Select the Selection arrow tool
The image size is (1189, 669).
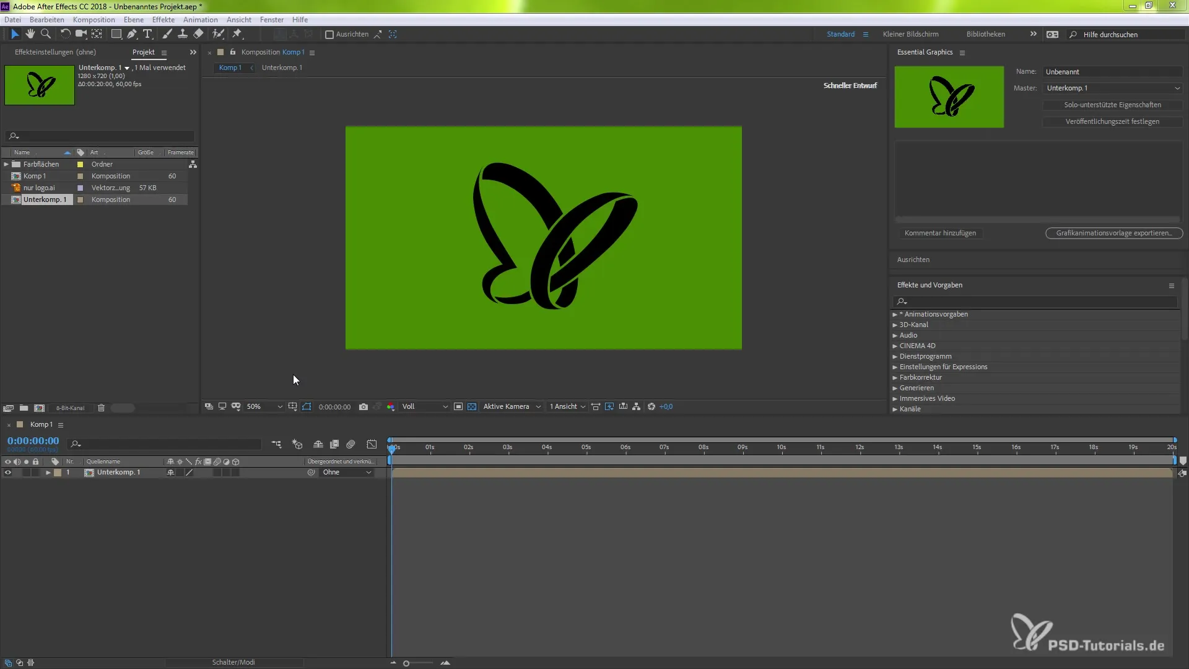pyautogui.click(x=15, y=34)
